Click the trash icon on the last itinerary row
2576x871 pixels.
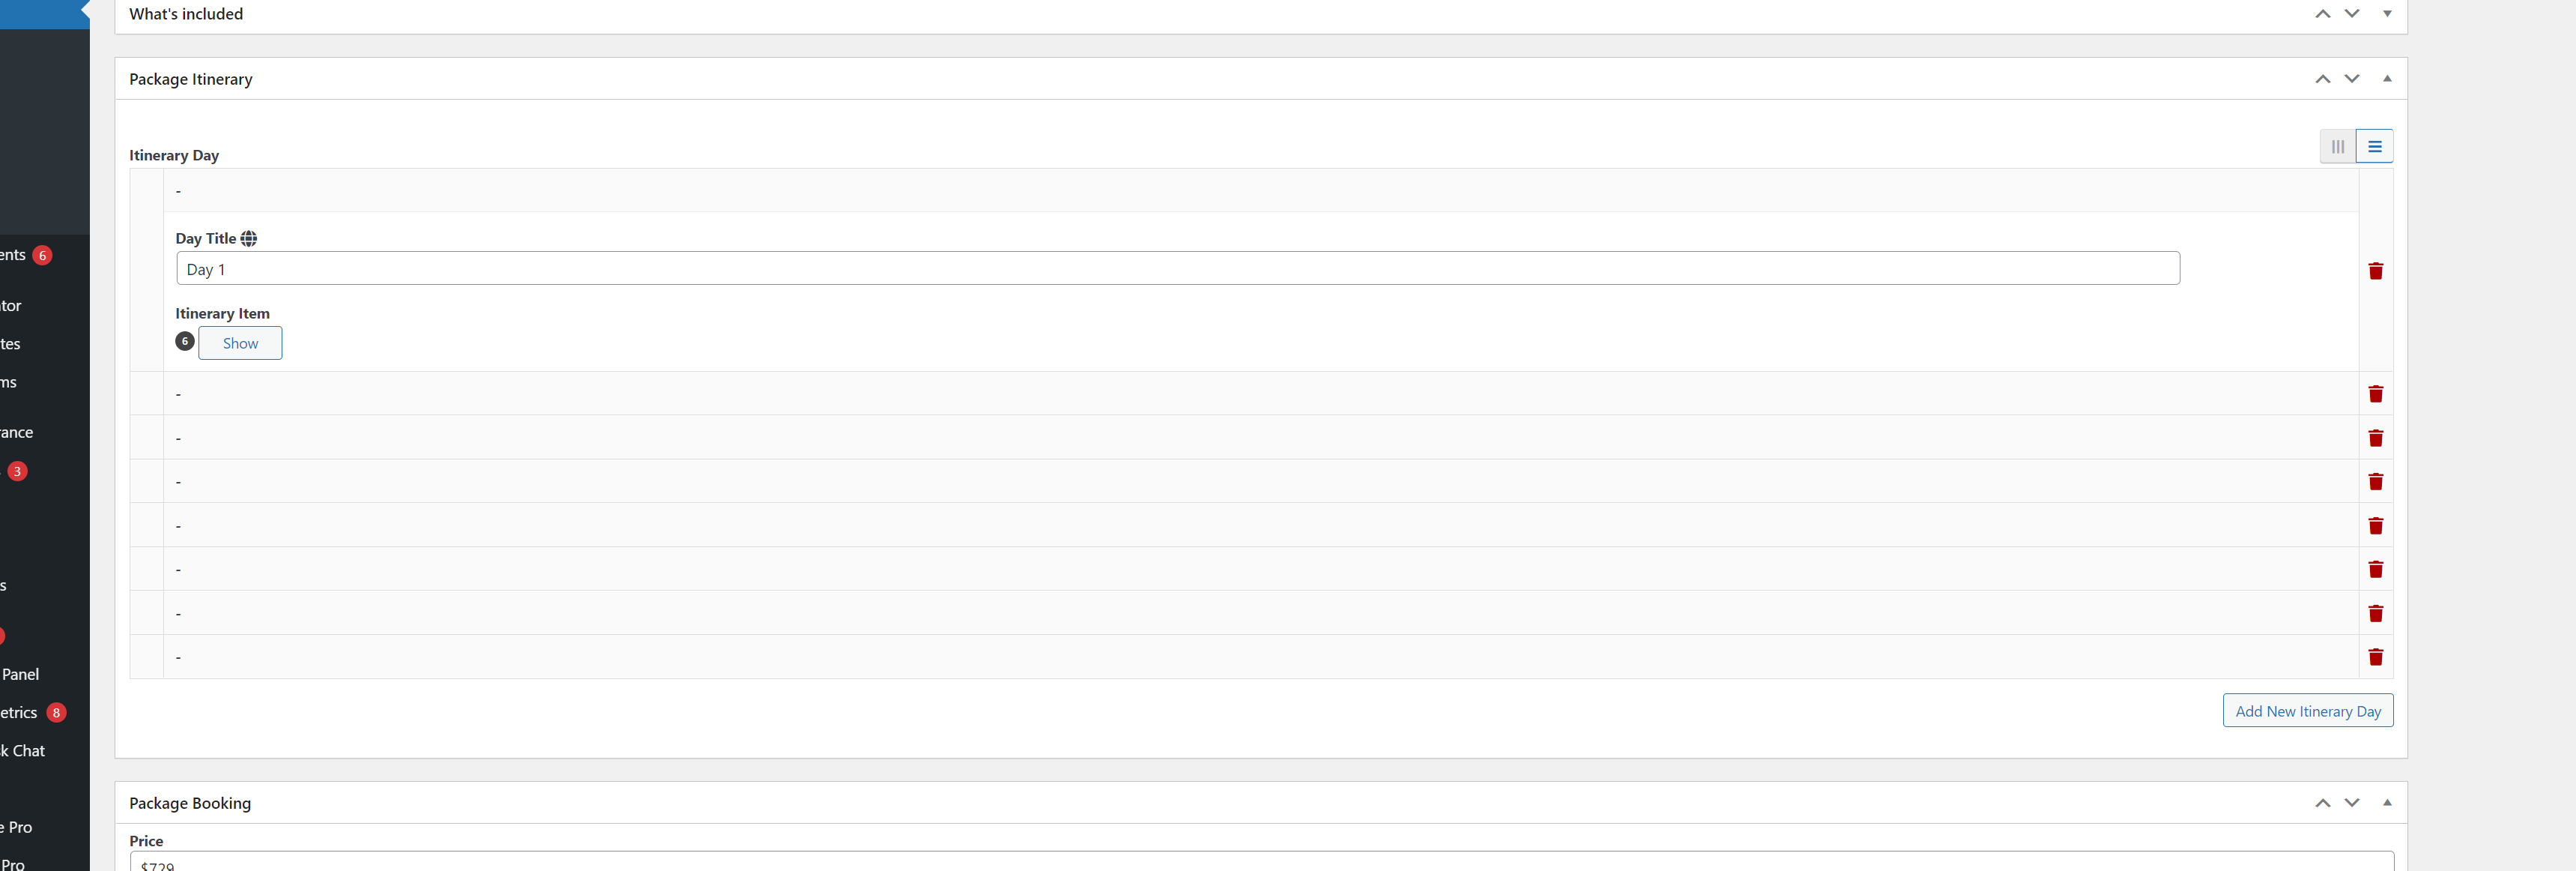tap(2375, 657)
